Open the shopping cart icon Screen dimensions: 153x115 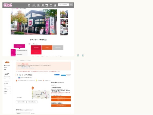coord(43,5)
